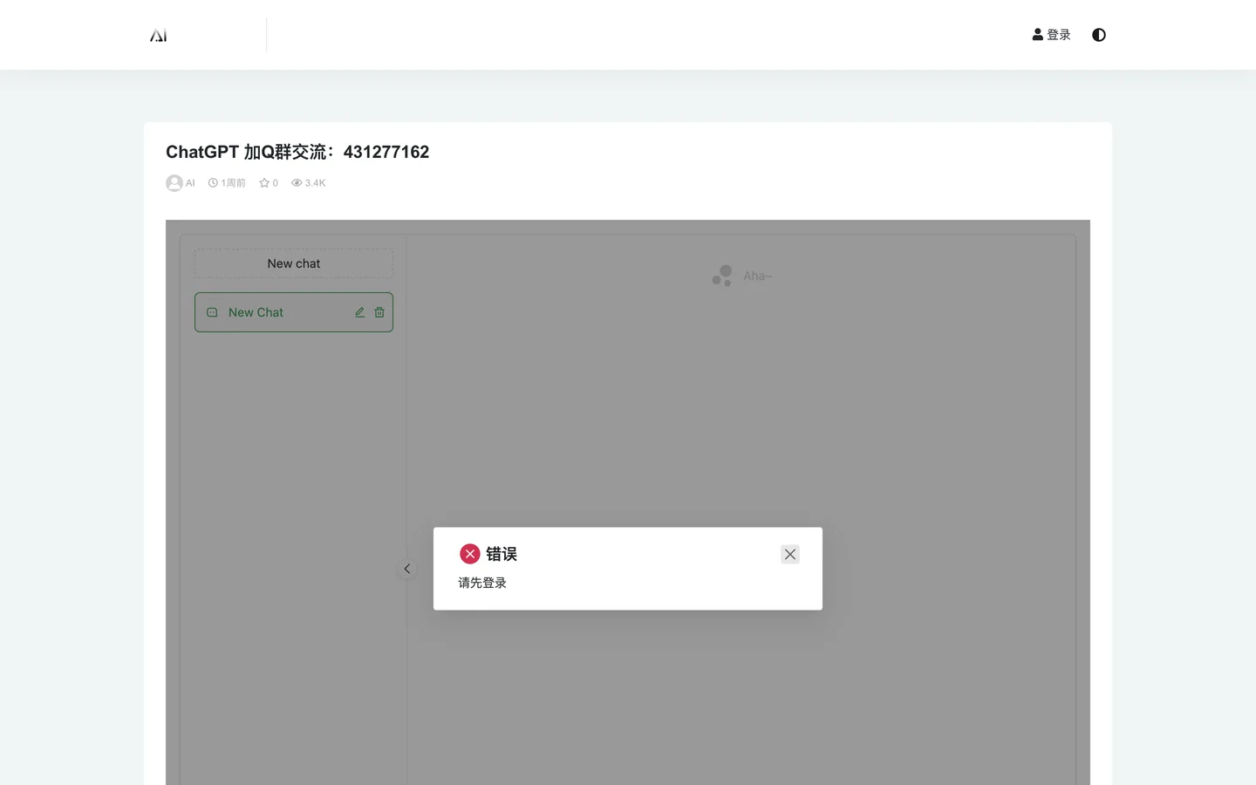Image resolution: width=1256 pixels, height=785 pixels.
Task: Toggle dark mode contrast icon
Action: [1099, 35]
